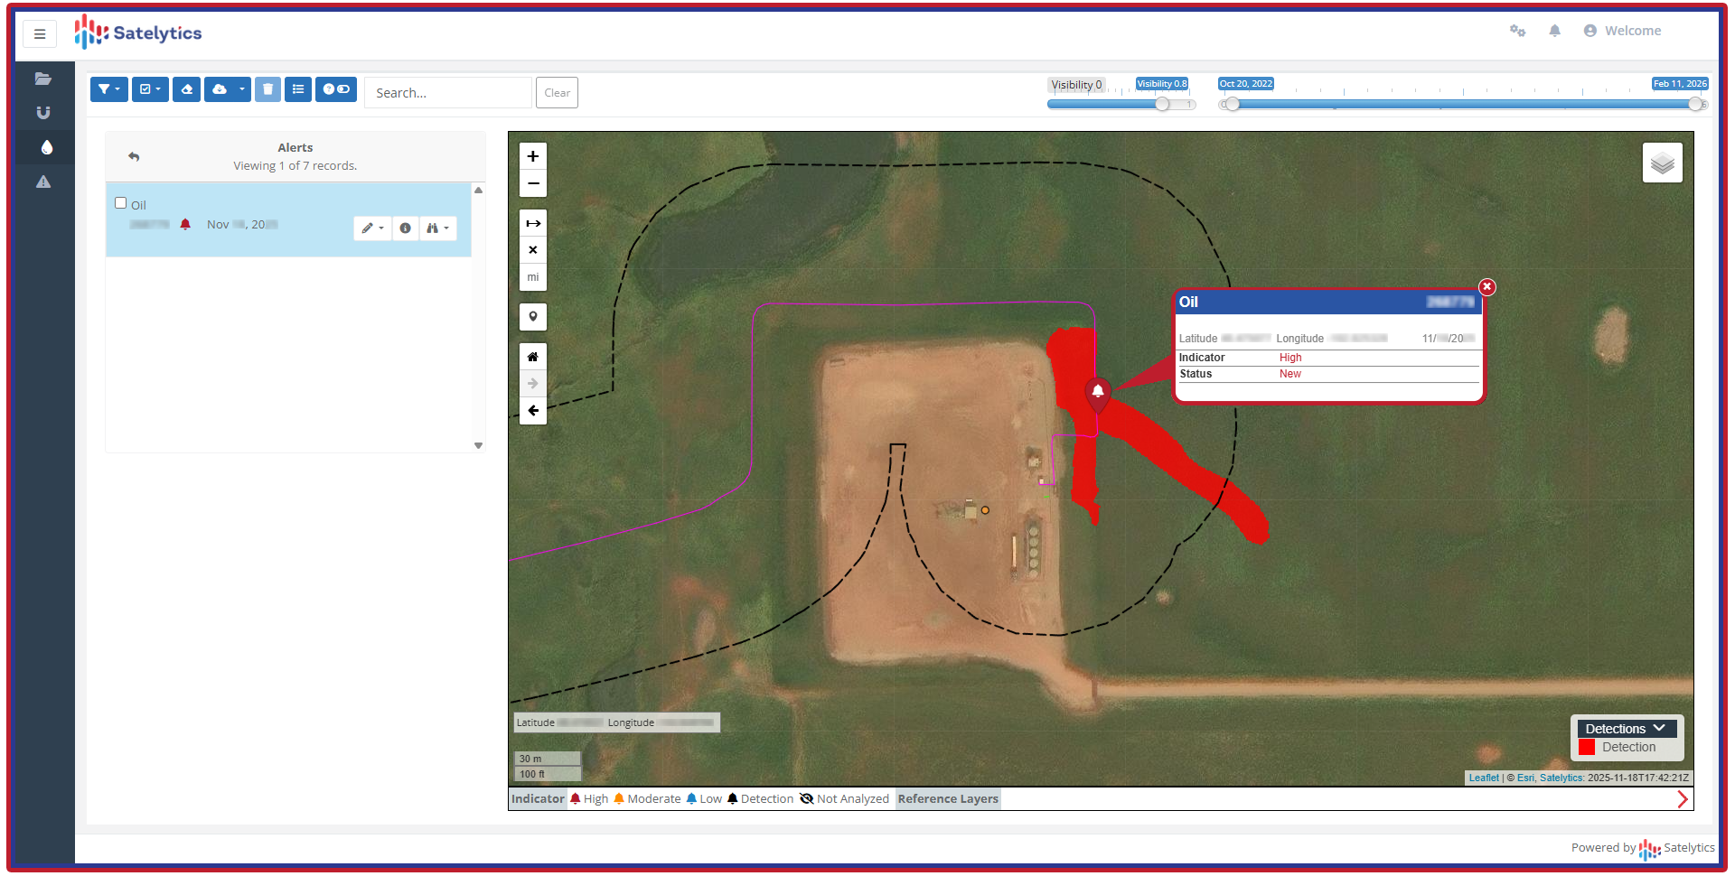Viewport: 1735px width, 876px height.
Task: Click the Clear button beside search
Action: (x=557, y=93)
